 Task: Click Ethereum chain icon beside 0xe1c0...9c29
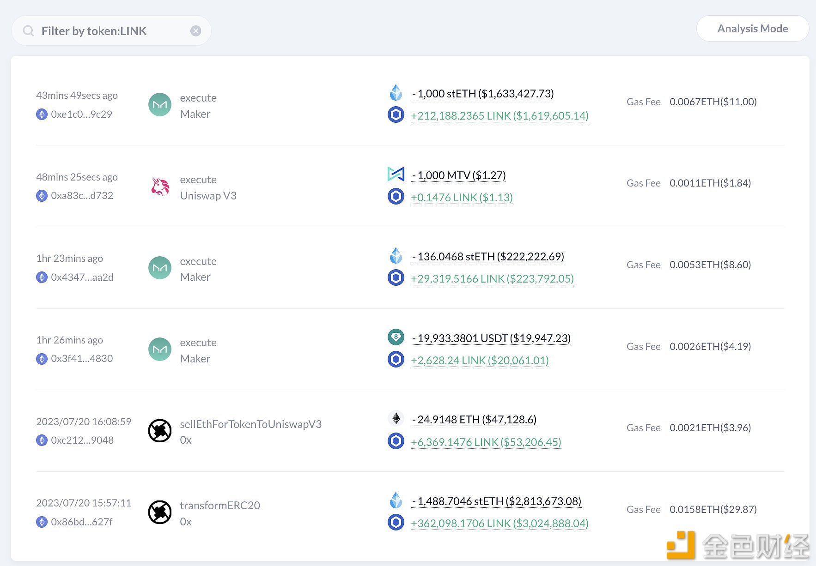pos(42,114)
